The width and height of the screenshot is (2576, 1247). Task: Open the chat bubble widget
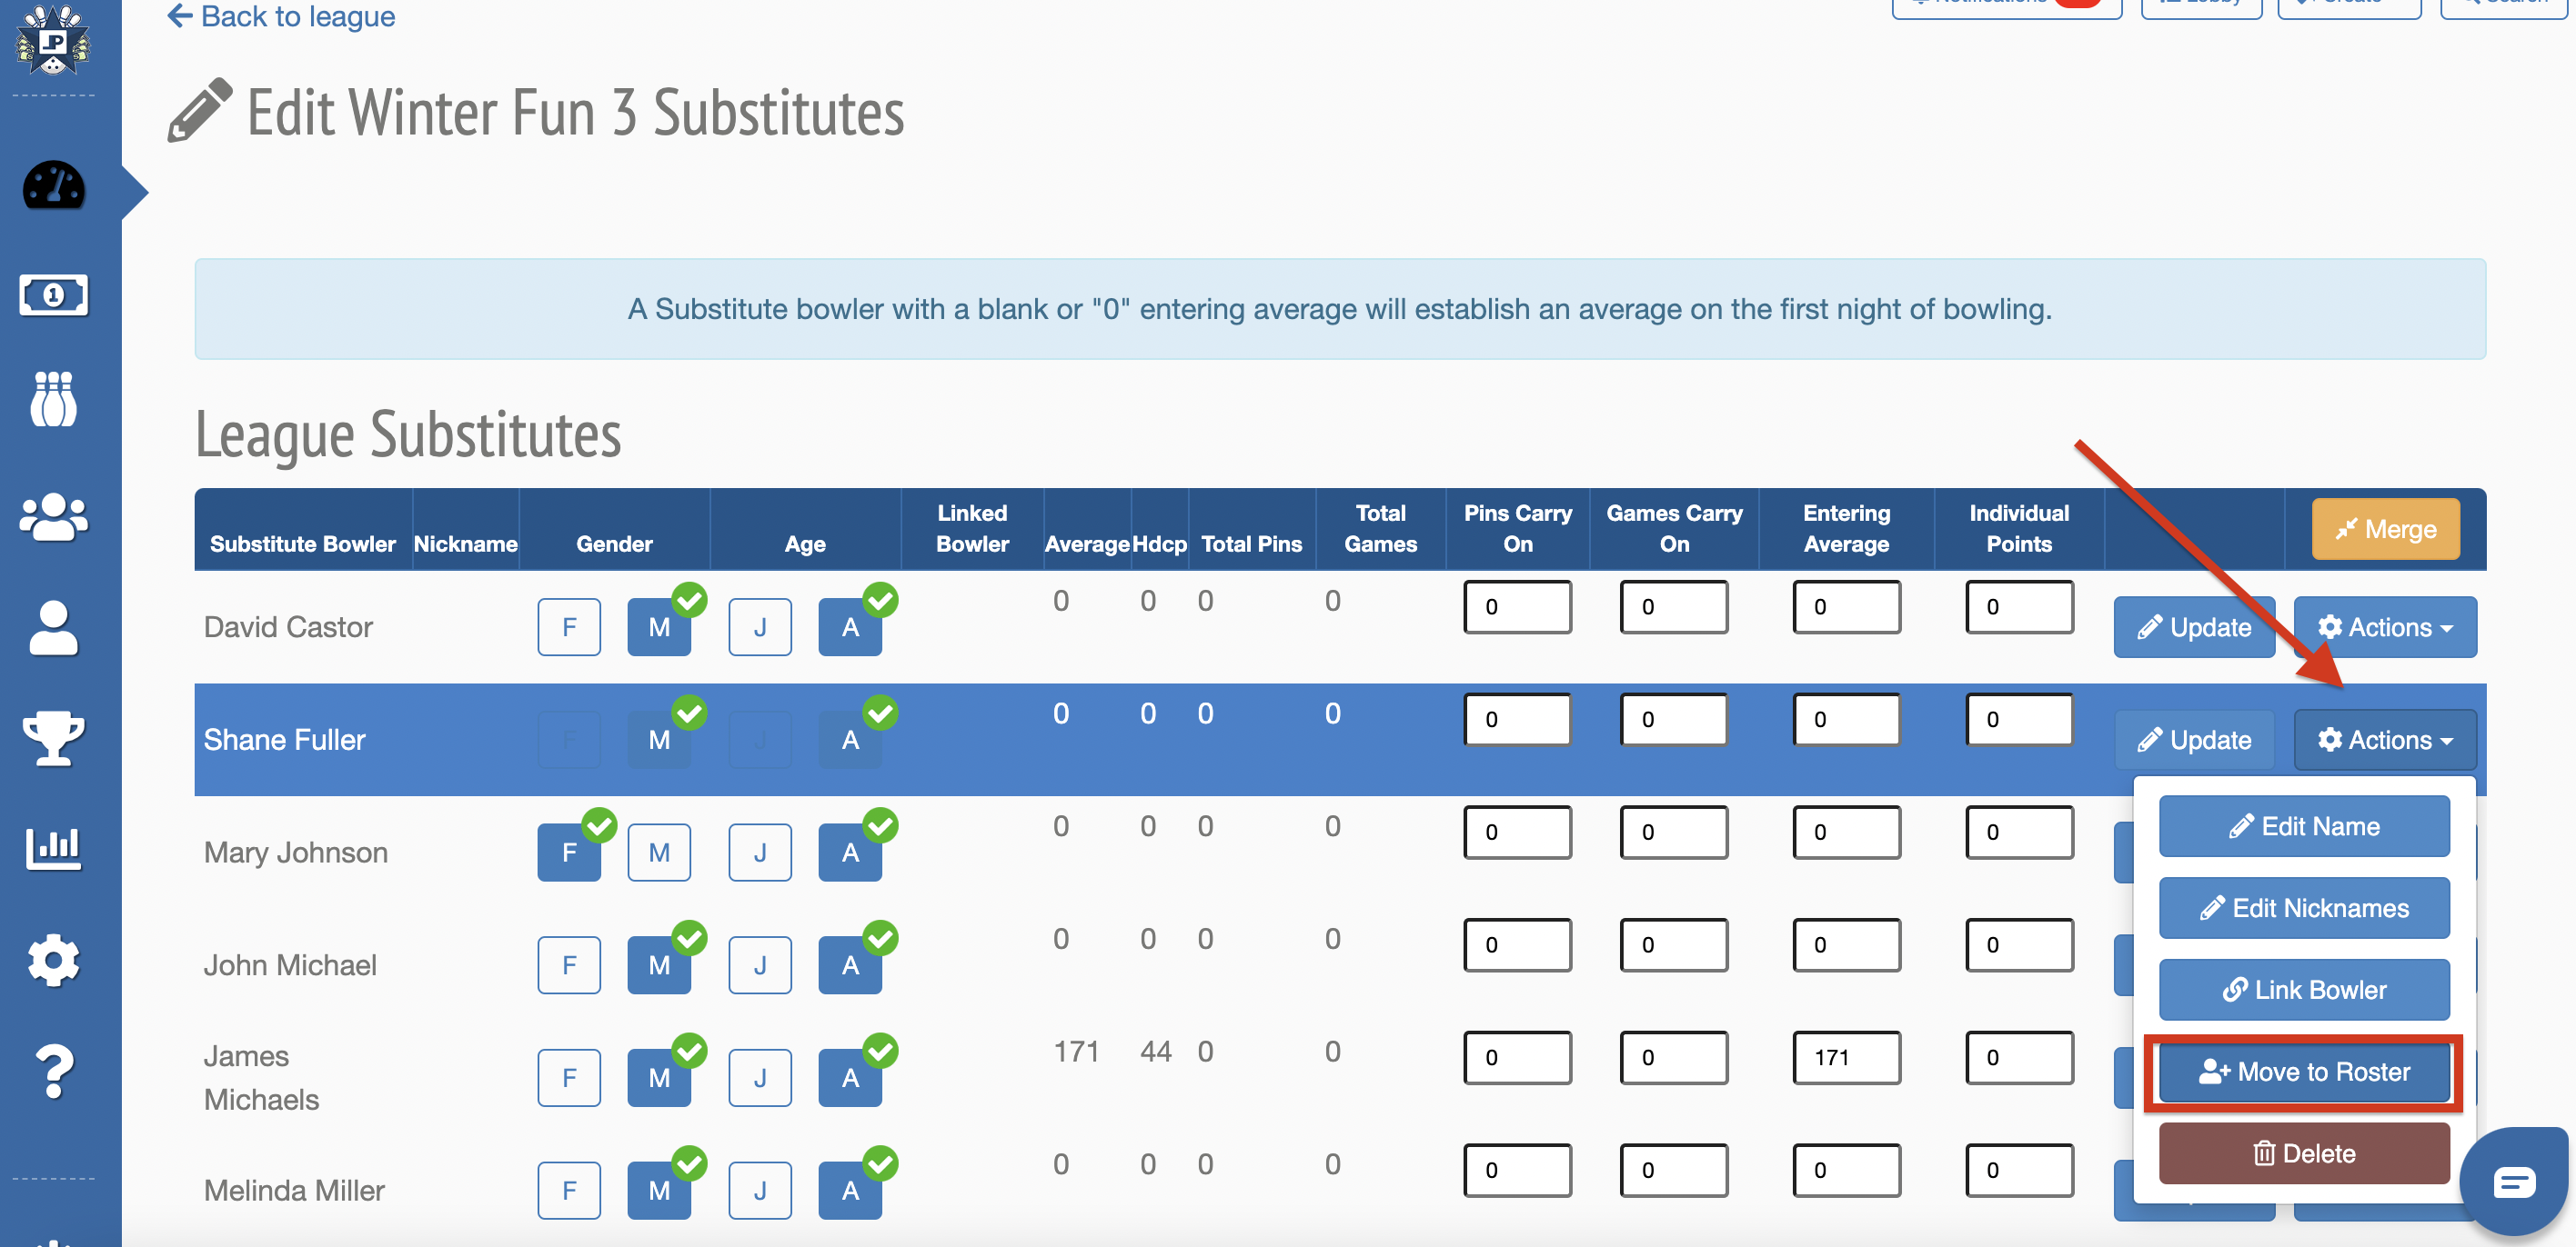pyautogui.click(x=2513, y=1182)
